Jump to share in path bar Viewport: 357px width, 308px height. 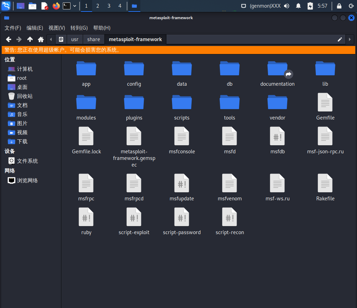[94, 39]
